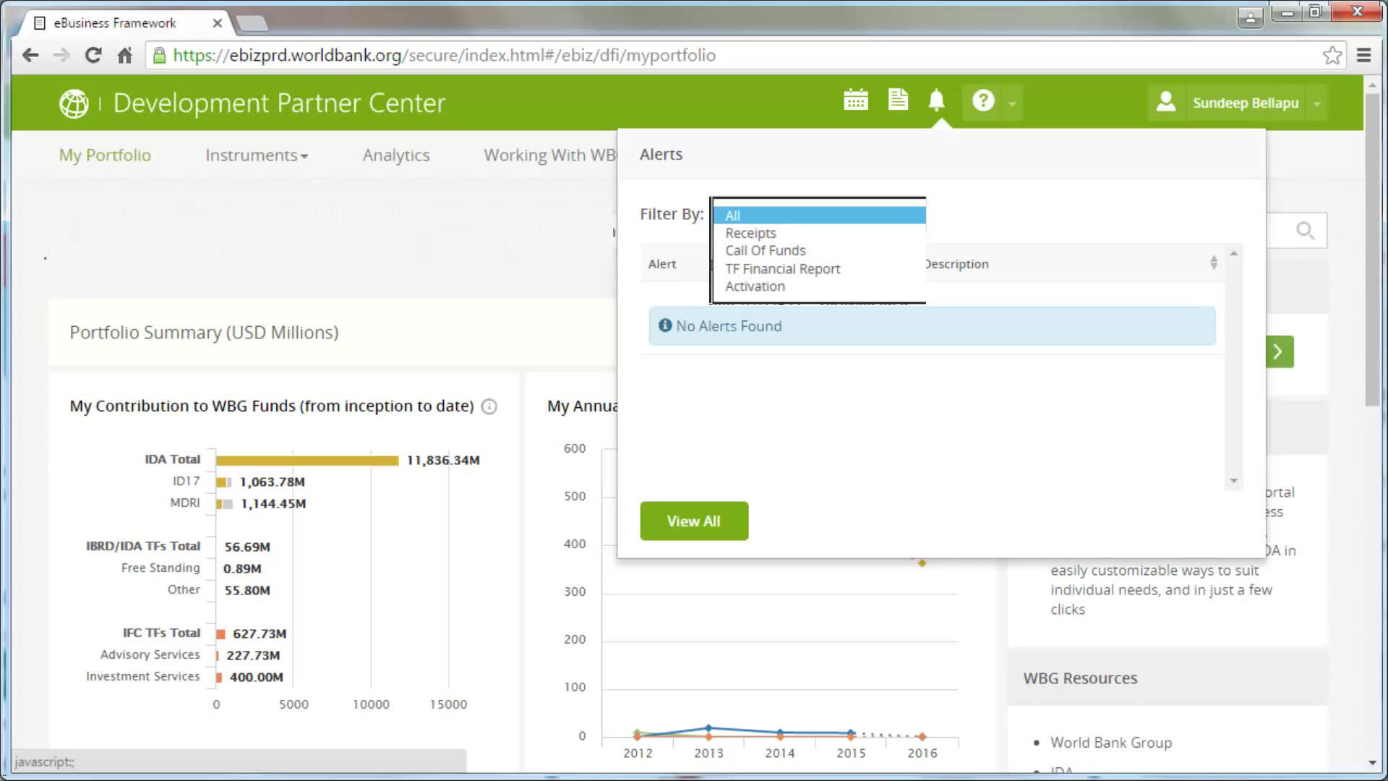Viewport: 1388px width, 781px height.
Task: Click the View All button
Action: (x=694, y=521)
